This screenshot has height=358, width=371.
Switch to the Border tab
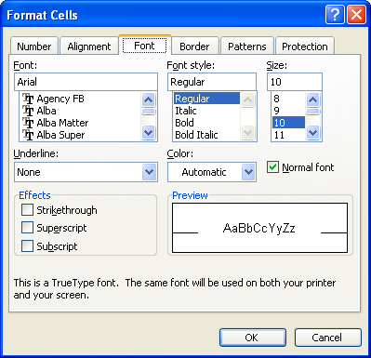click(x=195, y=46)
